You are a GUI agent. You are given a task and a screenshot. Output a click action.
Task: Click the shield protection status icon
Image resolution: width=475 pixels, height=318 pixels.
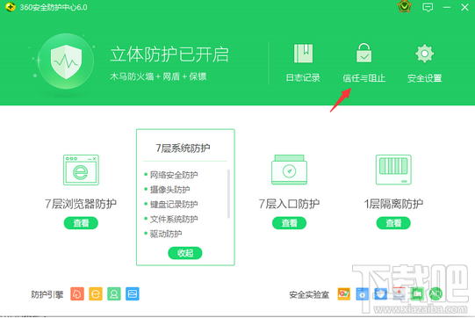click(x=66, y=61)
